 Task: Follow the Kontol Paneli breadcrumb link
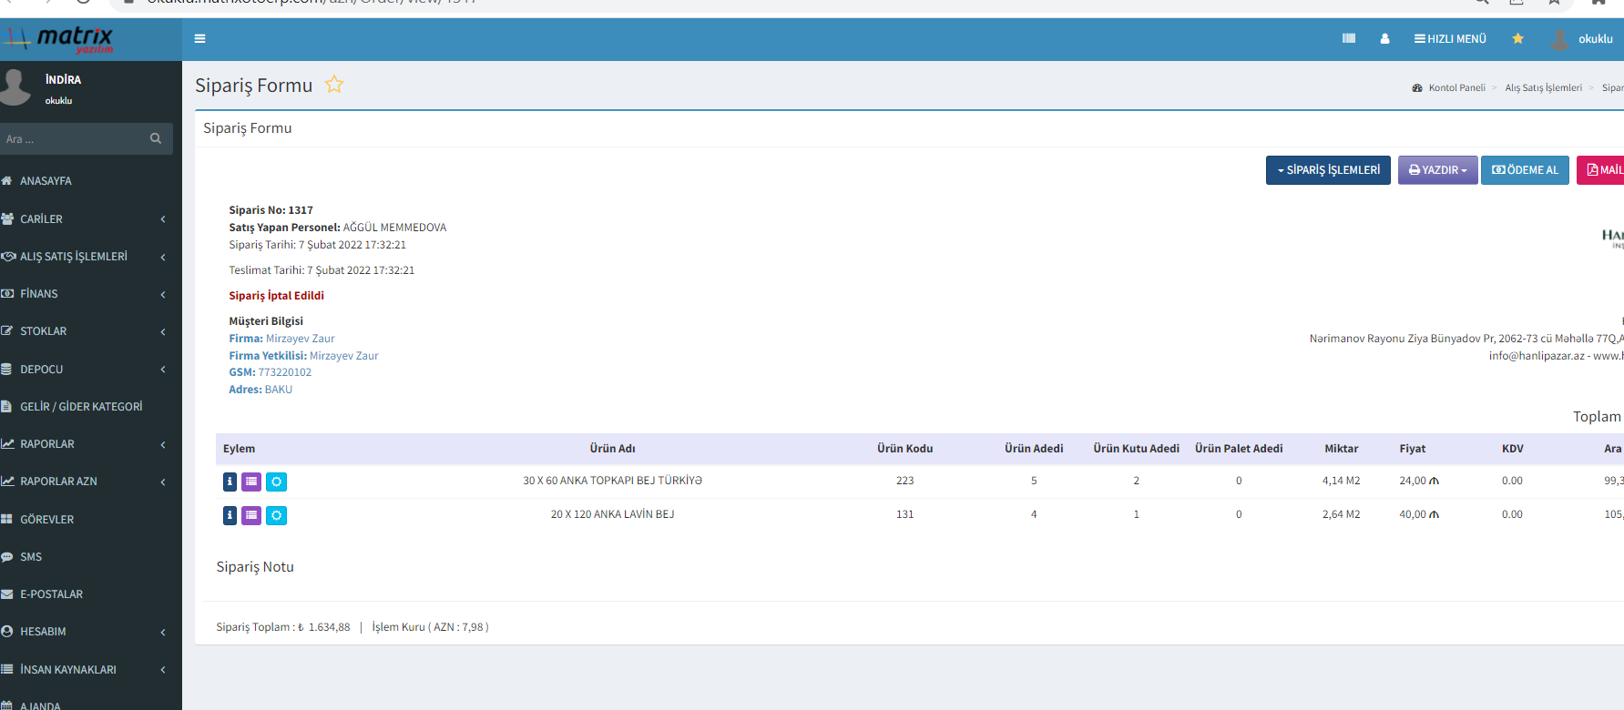coord(1455,88)
